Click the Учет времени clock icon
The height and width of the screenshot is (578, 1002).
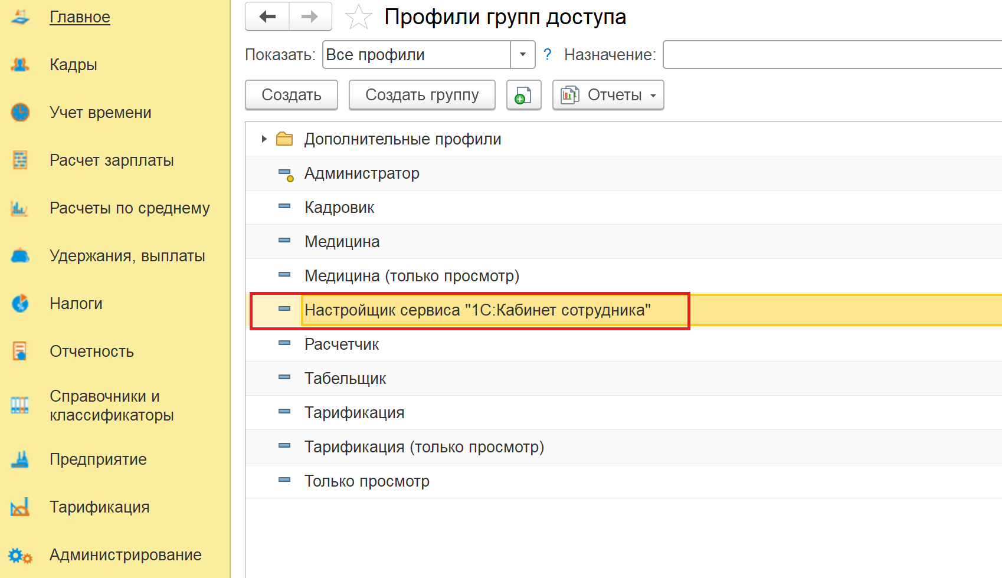tap(20, 112)
